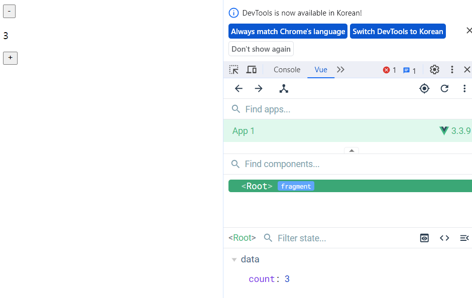This screenshot has height=298, width=472.
Task: Click the counter number 3 on page
Action: pos(6,36)
